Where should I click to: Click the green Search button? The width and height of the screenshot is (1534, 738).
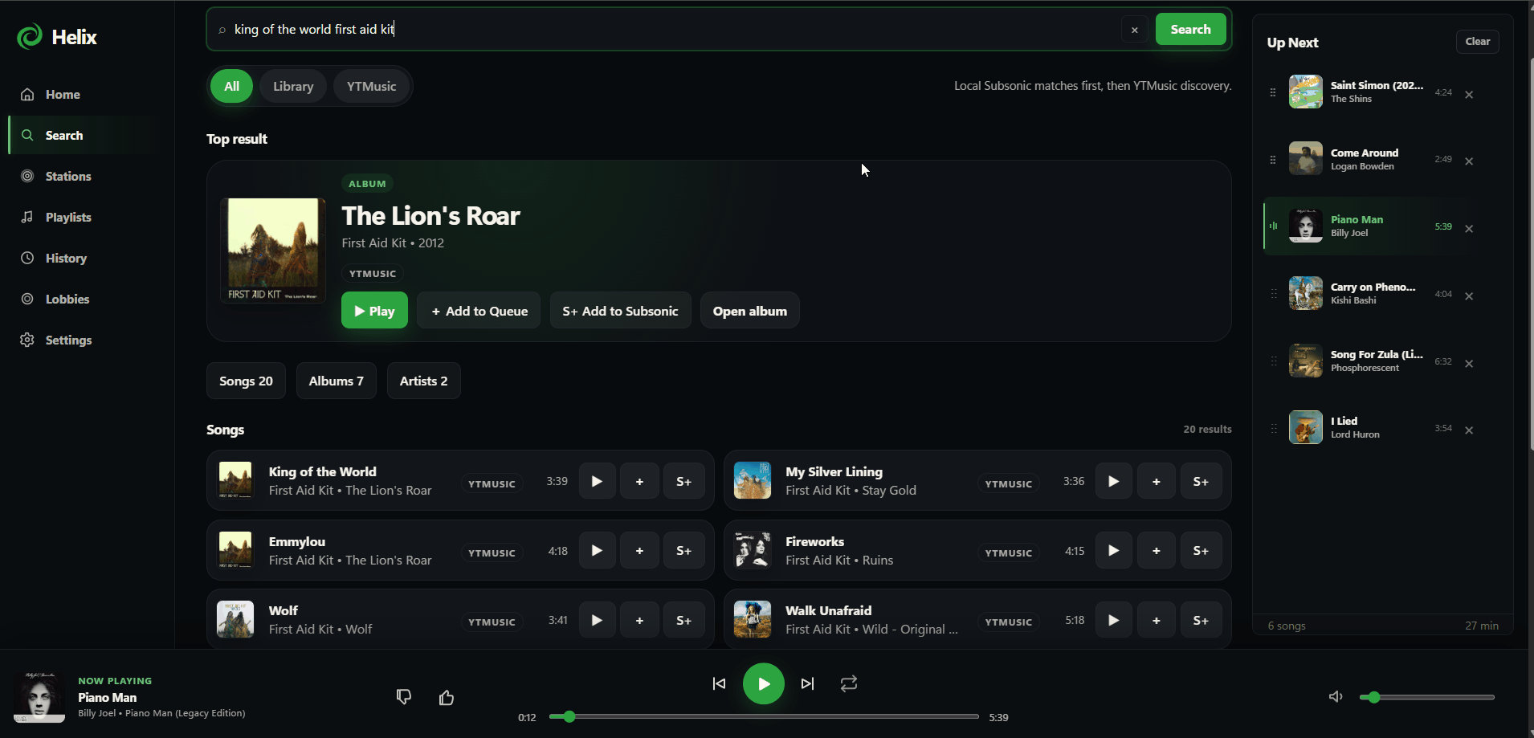tap(1190, 30)
